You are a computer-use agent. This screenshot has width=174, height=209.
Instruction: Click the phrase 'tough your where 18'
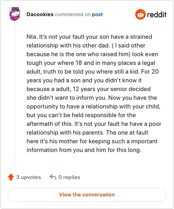(x=54, y=63)
